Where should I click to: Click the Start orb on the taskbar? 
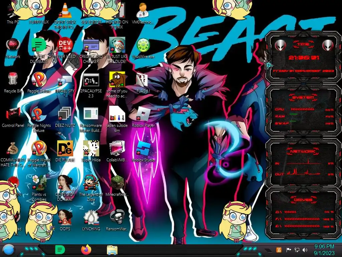tap(8, 250)
